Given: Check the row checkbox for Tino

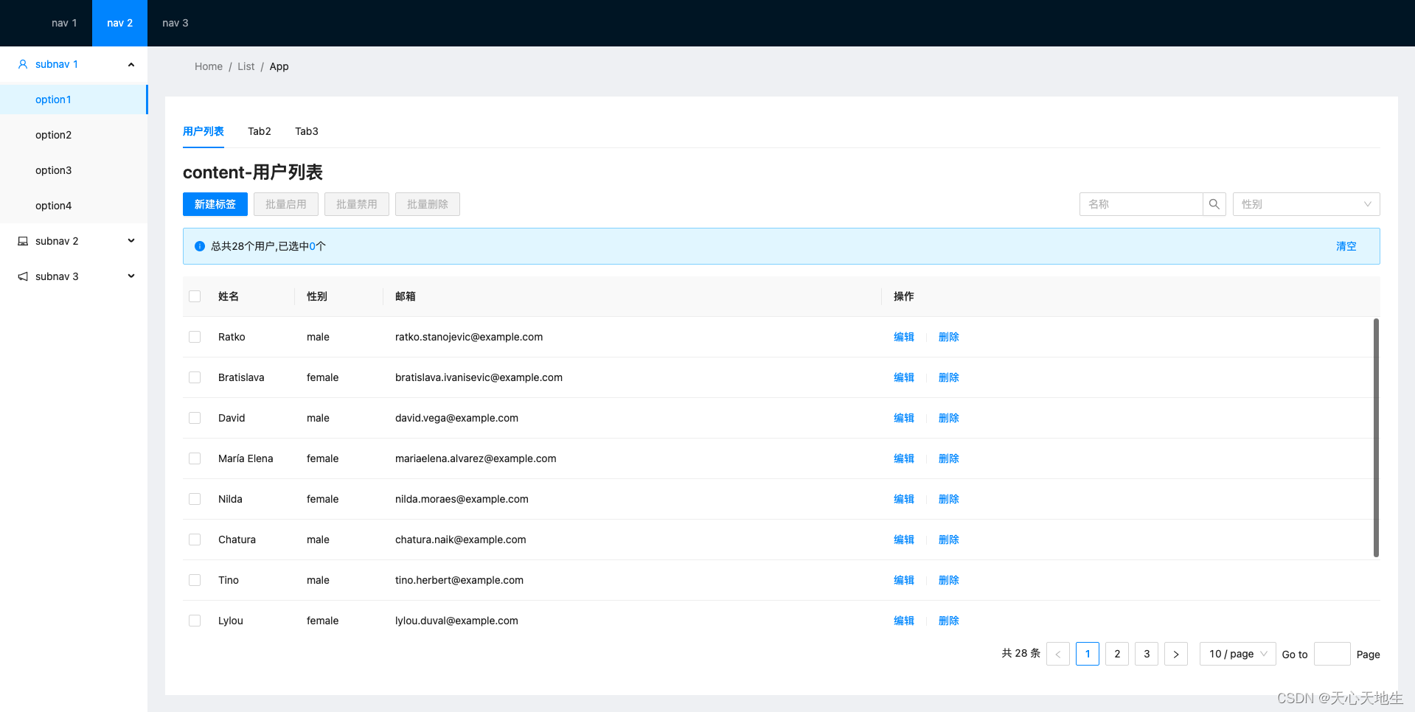Looking at the screenshot, I should [x=195, y=580].
